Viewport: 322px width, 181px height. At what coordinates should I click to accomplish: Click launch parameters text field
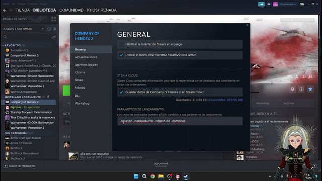coord(180,121)
